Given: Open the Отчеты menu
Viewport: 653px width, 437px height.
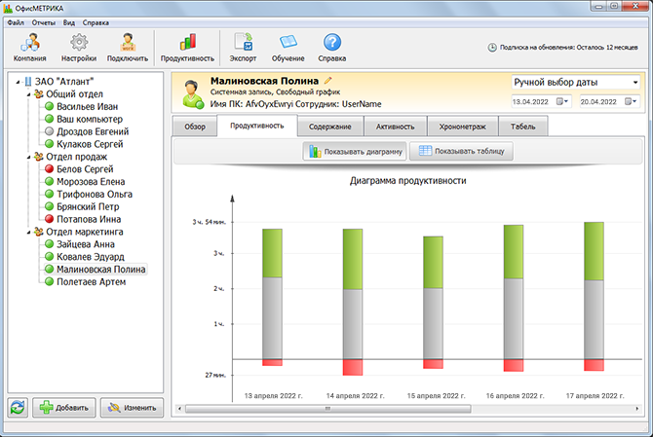Looking at the screenshot, I should coord(45,21).
